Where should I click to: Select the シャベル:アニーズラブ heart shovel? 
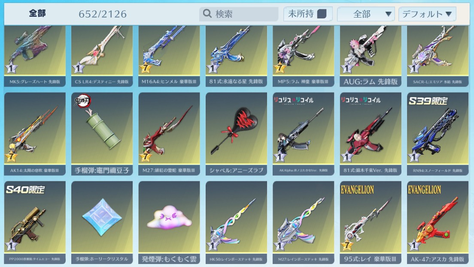236,134
